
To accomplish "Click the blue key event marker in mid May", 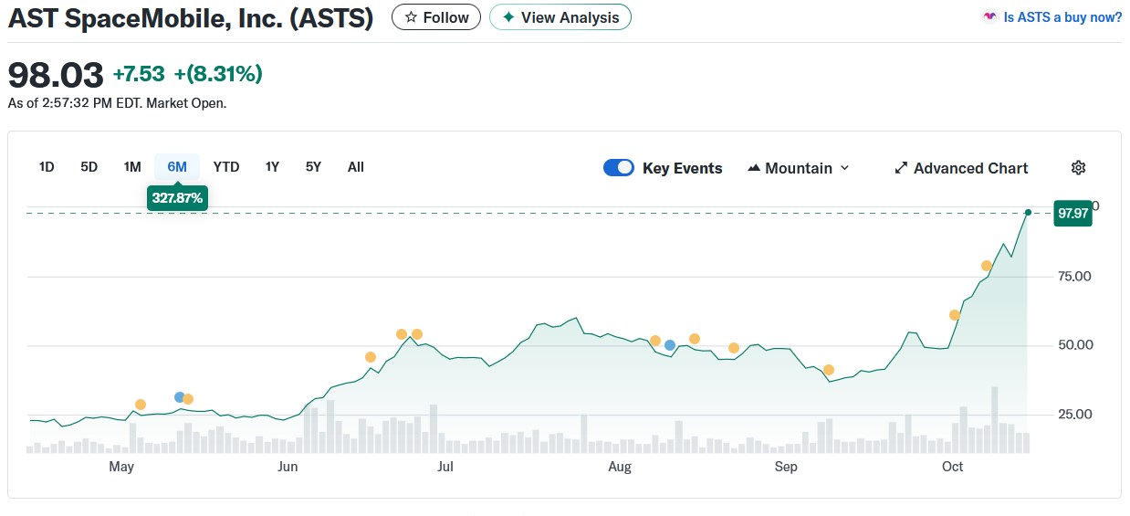I will coord(180,397).
